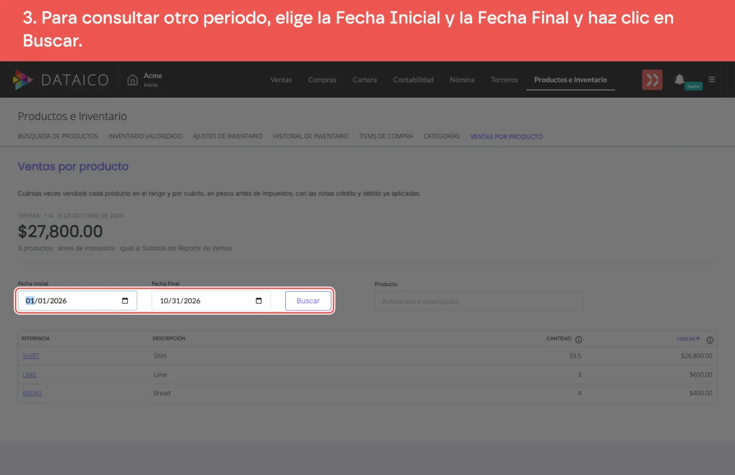Click the Descripción column header

click(169, 339)
